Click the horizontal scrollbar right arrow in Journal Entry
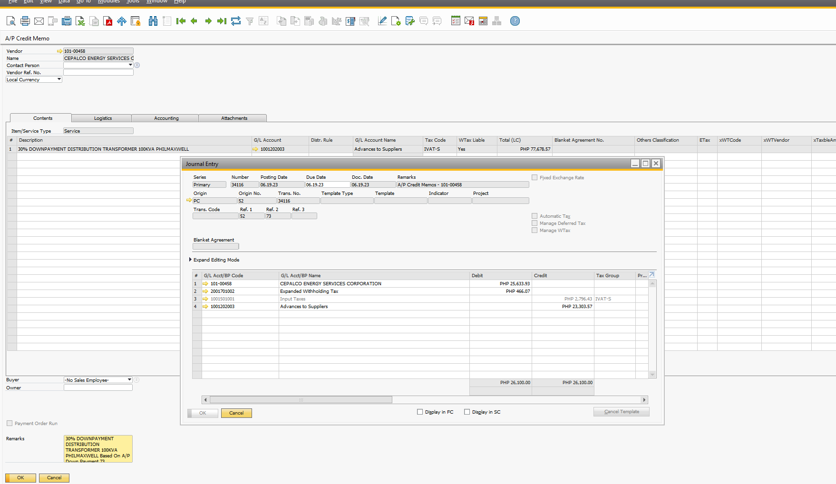Screen dimensions: 836x484 tap(644, 400)
